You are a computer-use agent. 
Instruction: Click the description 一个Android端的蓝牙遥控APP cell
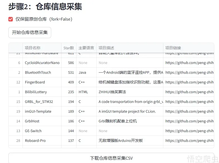[x=130, y=72]
